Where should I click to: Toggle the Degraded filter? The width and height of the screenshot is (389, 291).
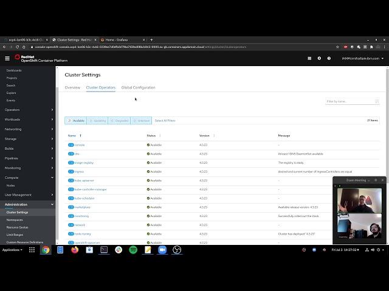119,121
